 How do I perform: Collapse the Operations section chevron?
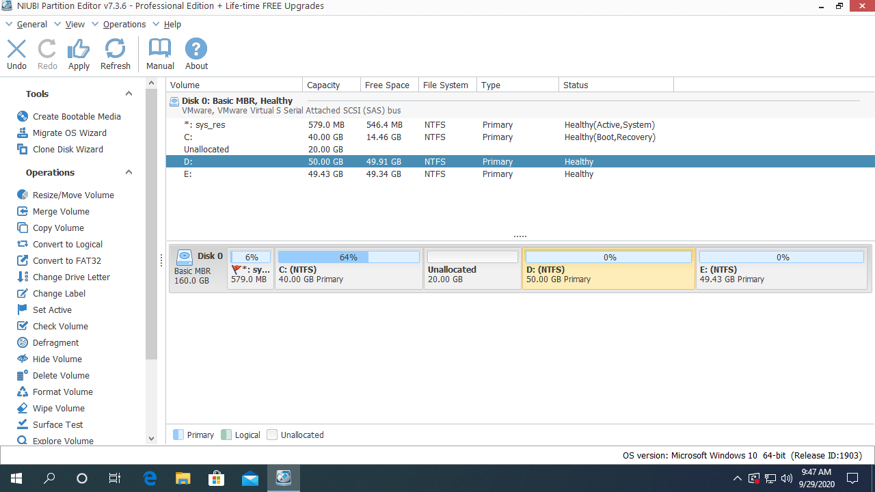[129, 172]
